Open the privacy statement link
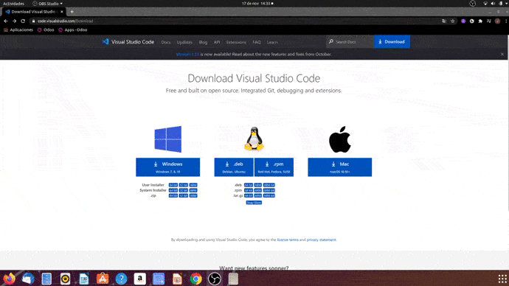This screenshot has height=286, width=509. [x=322, y=240]
